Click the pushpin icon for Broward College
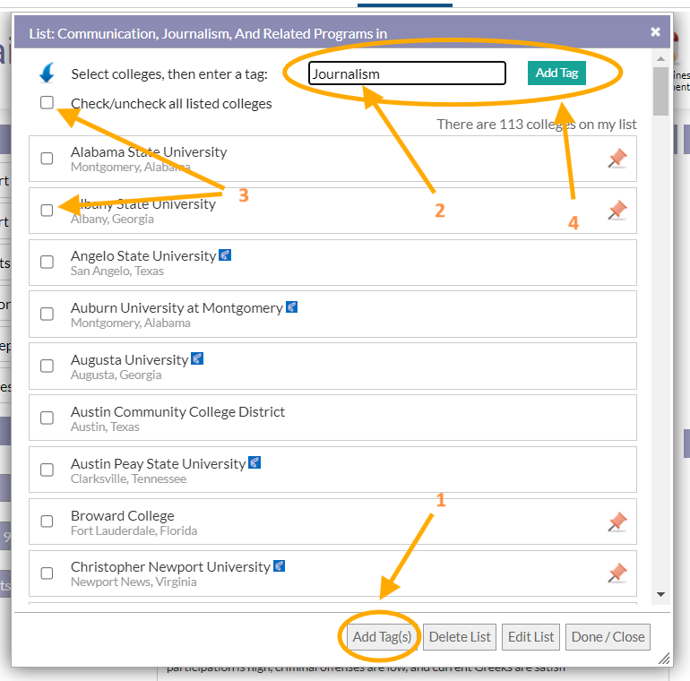 pyautogui.click(x=617, y=522)
